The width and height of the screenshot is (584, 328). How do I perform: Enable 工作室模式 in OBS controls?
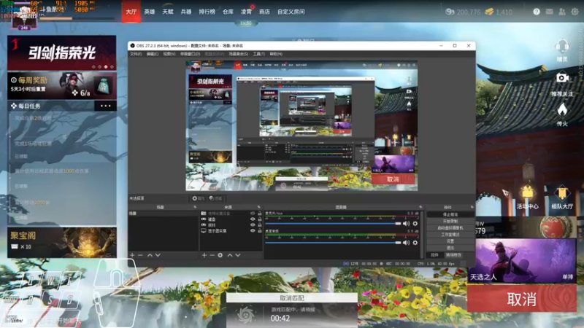tap(450, 235)
